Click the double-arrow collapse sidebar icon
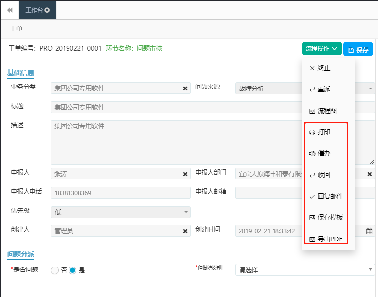Image resolution: width=378 pixels, height=297 pixels. pyautogui.click(x=9, y=10)
